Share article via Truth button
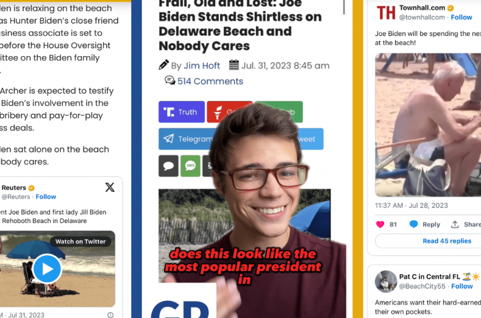This screenshot has height=318, width=481. [181, 112]
